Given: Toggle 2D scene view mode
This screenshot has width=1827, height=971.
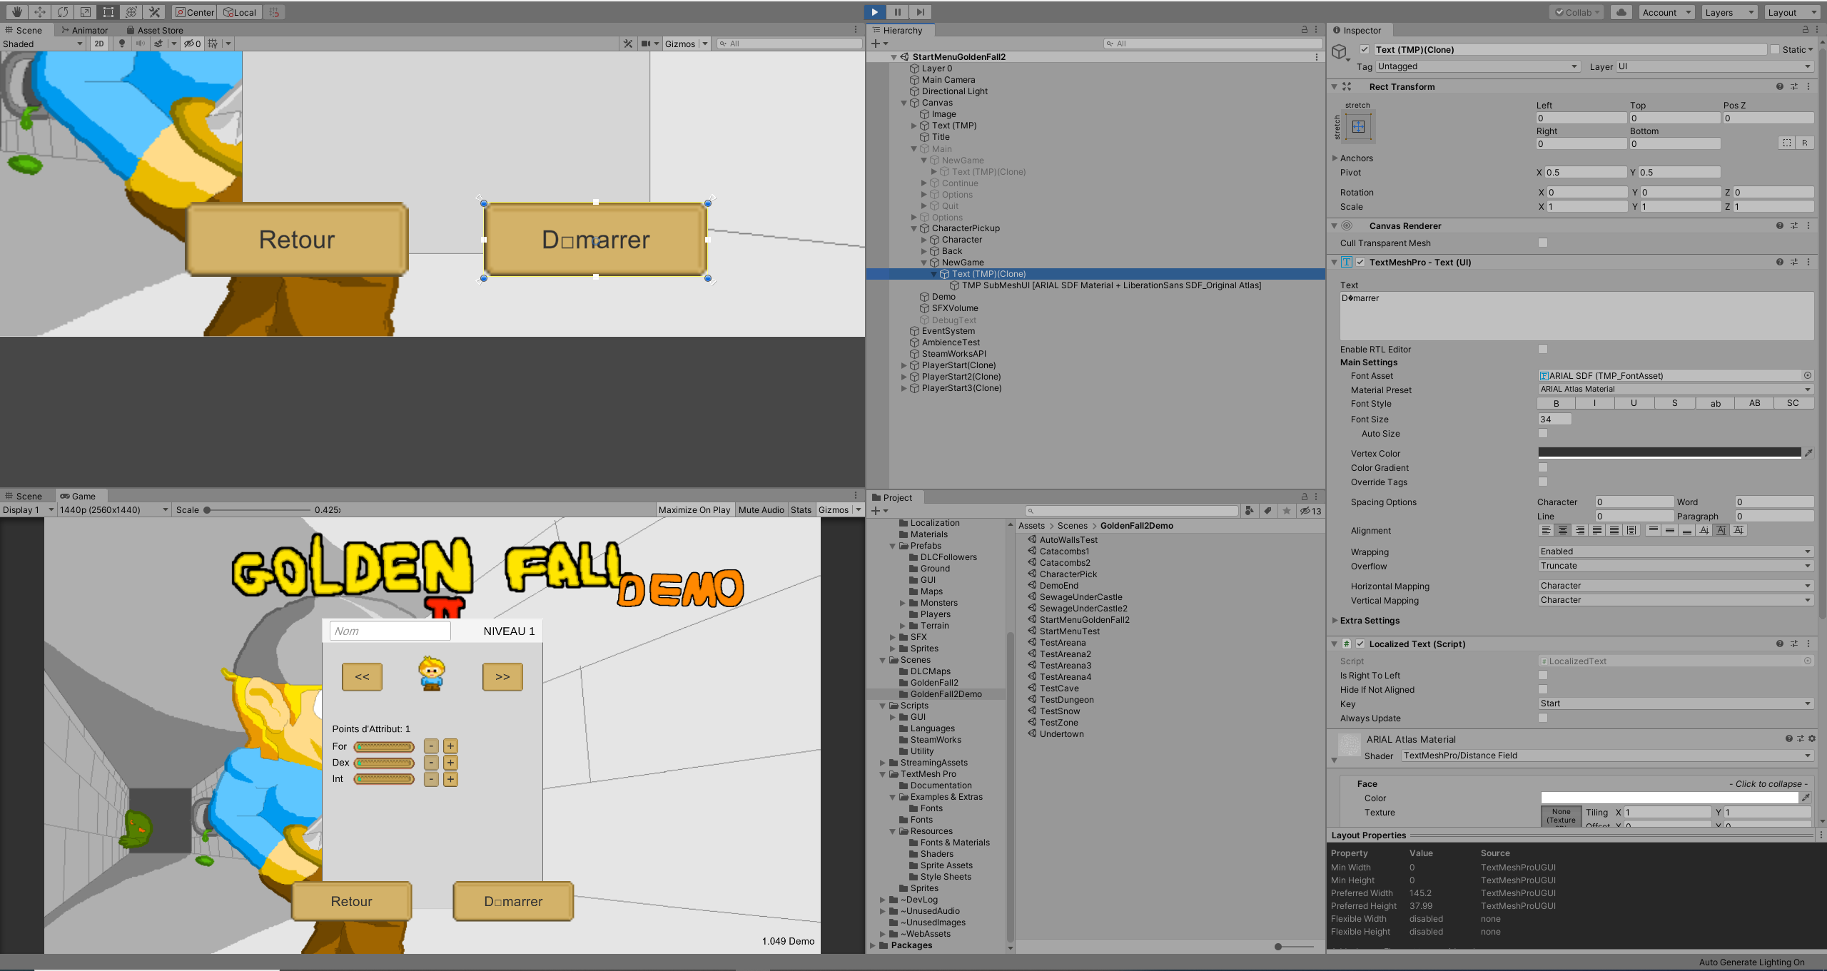Looking at the screenshot, I should coord(99,44).
